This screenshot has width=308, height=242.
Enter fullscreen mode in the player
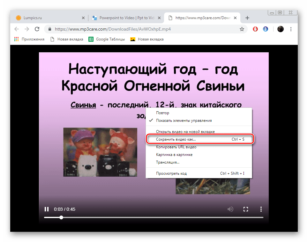pos(246,209)
